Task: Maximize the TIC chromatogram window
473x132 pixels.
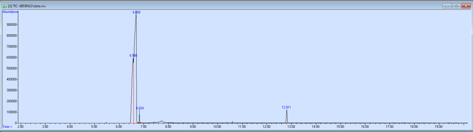Action: 456,6
